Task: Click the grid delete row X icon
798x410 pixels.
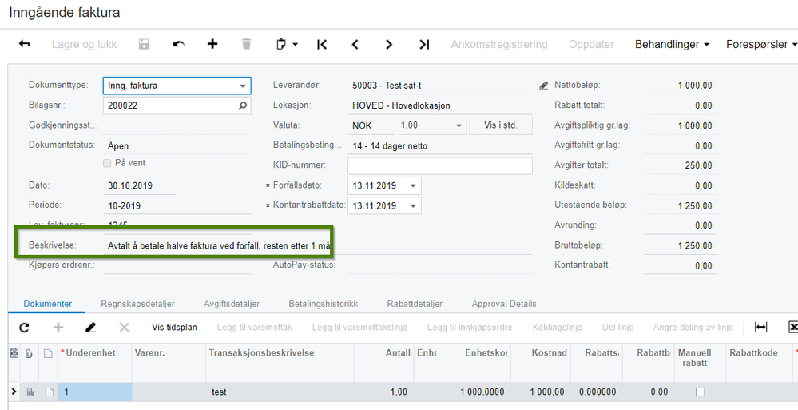Action: click(124, 327)
